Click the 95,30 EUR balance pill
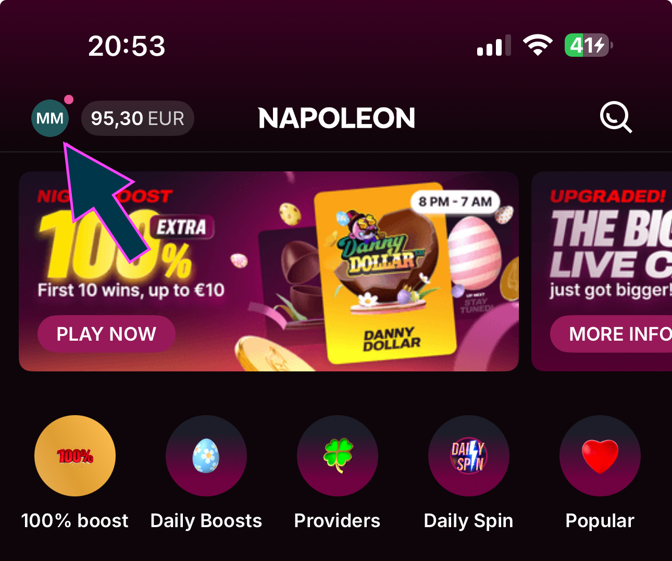This screenshot has height=561, width=672. pyautogui.click(x=138, y=118)
